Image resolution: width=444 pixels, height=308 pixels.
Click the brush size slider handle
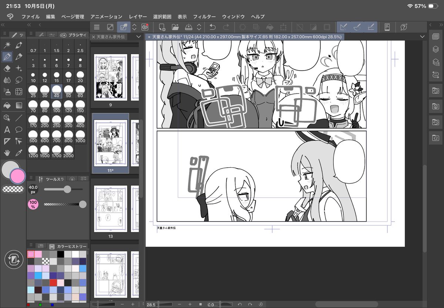click(67, 189)
